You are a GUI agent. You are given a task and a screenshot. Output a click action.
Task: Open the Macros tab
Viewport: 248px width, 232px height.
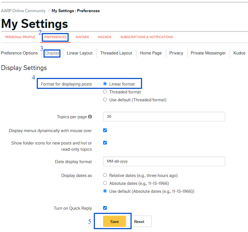click(105, 37)
